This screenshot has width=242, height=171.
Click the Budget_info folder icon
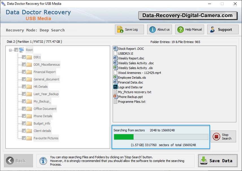click(29, 123)
